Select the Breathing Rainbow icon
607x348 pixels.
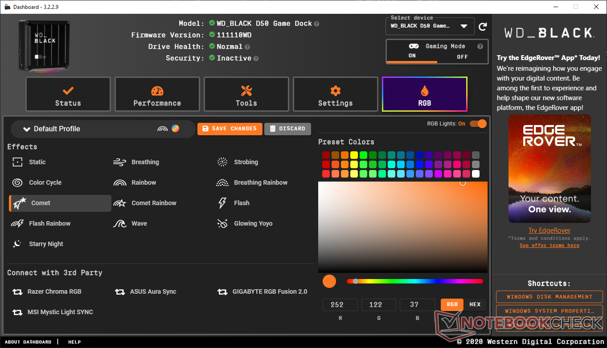(x=222, y=182)
